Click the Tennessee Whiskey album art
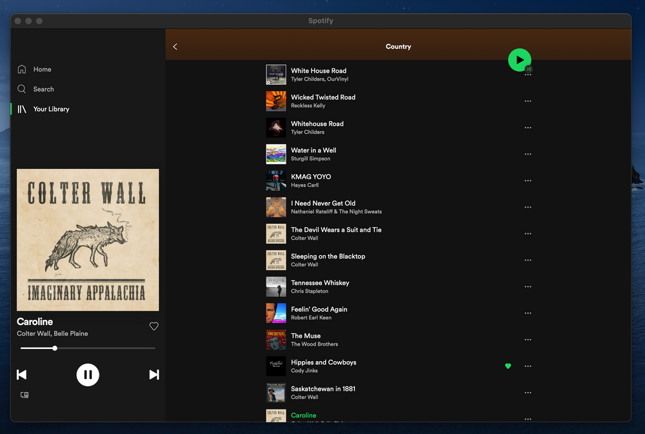 click(276, 287)
